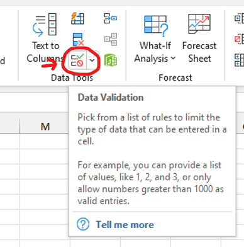Image resolution: width=244 pixels, height=247 pixels.
Task: Click the greyed-out Relationships icon
Action: pos(111,39)
